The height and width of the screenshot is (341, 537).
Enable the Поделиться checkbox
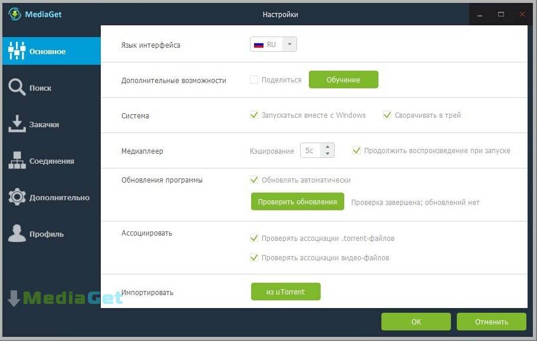pos(254,80)
